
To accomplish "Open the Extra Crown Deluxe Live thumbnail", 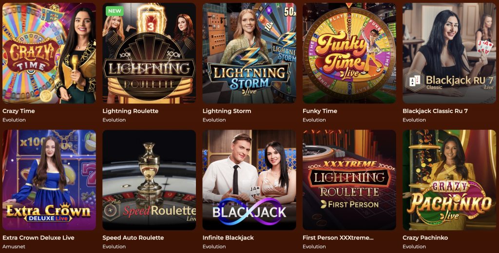I will (49, 180).
